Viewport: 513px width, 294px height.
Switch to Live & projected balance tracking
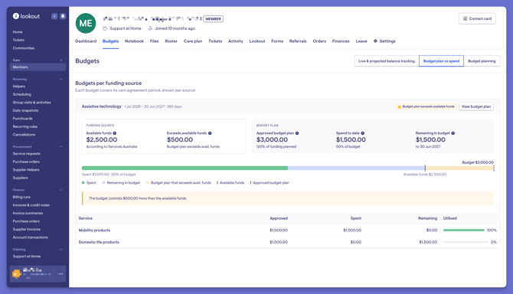(x=387, y=61)
